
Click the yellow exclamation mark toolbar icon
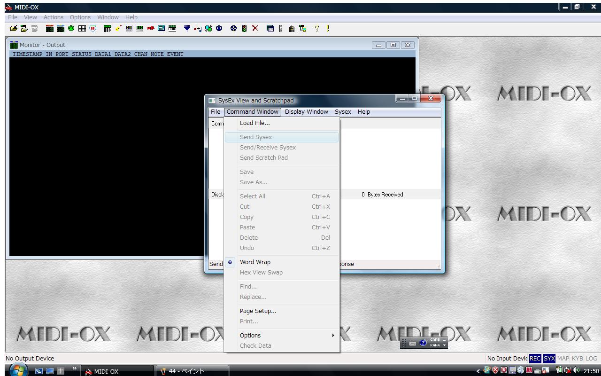[327, 28]
